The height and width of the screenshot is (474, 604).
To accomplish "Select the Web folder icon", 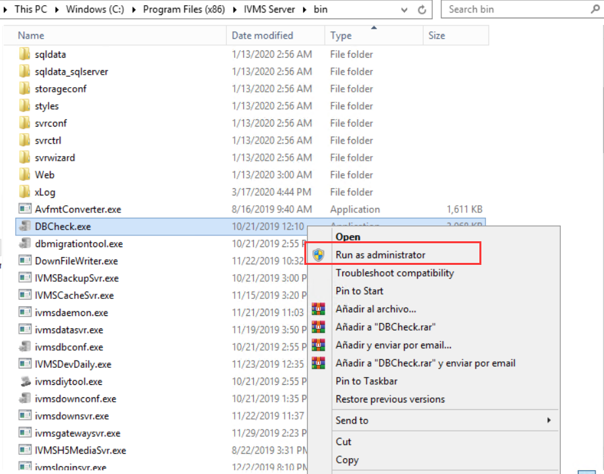I will tap(25, 174).
